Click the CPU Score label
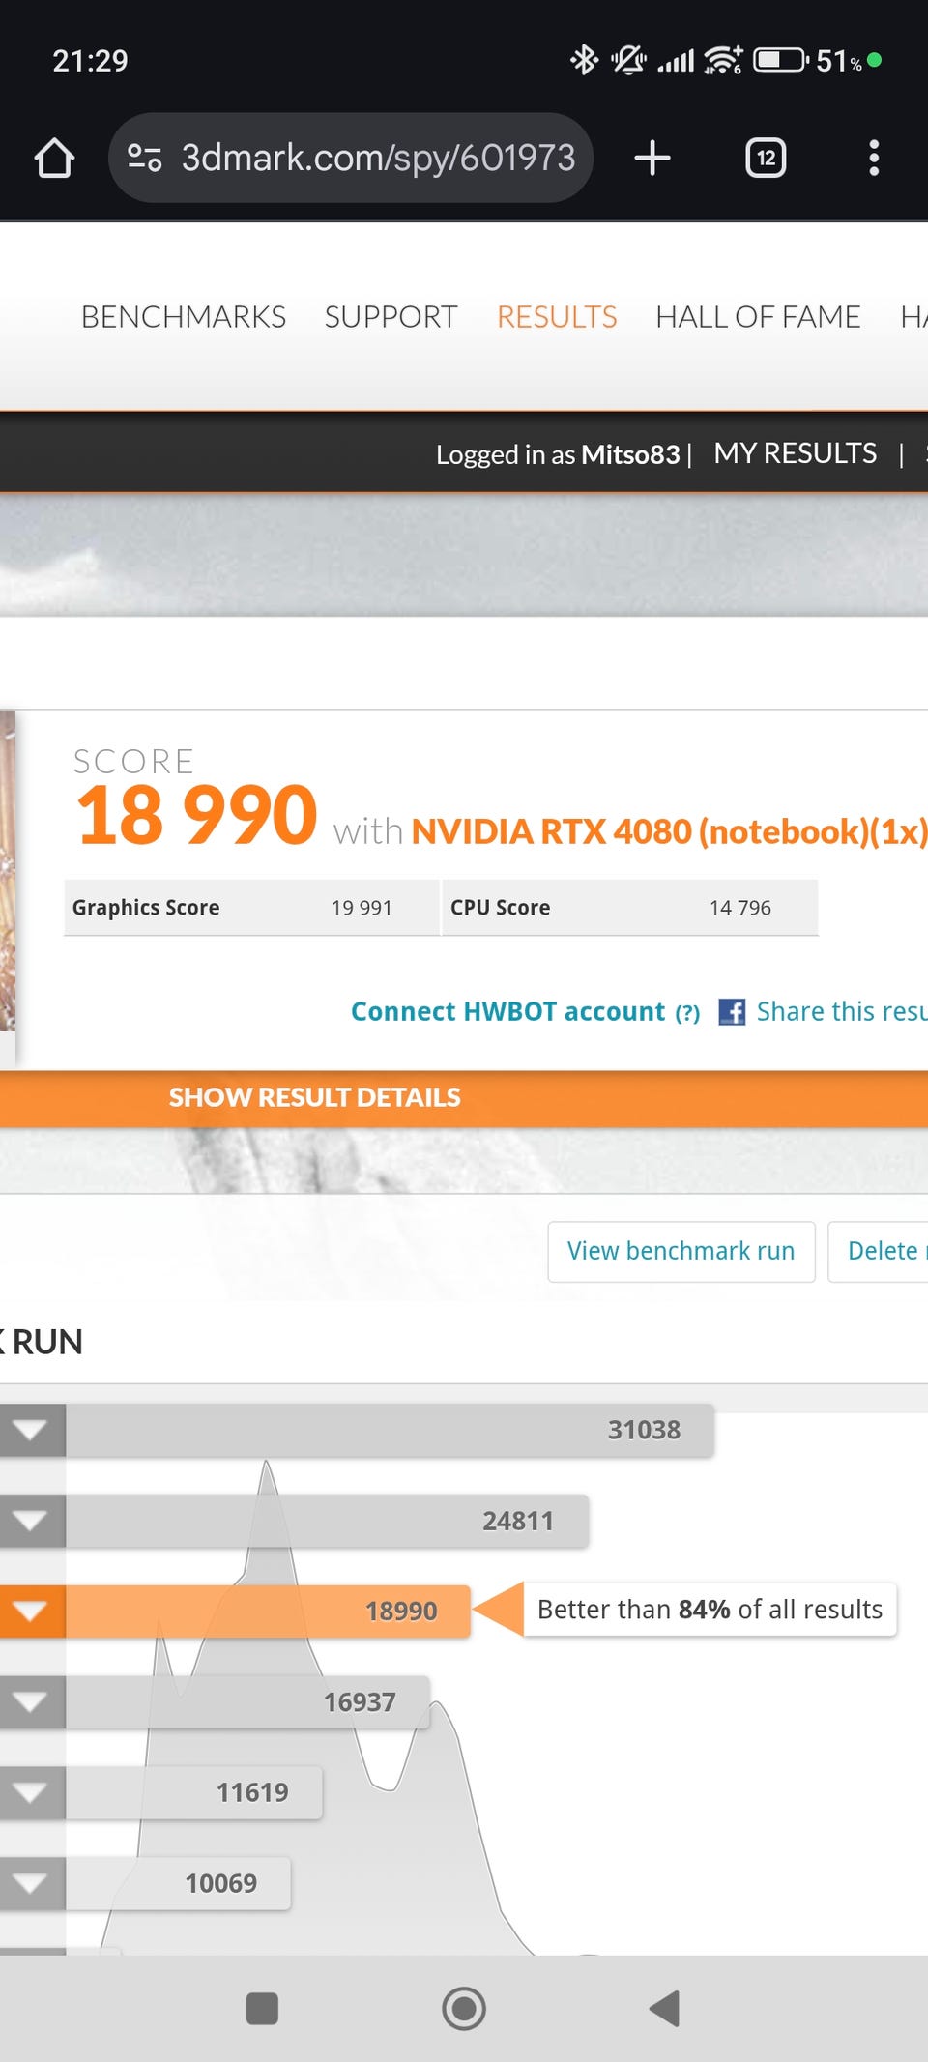This screenshot has width=928, height=2062. pyautogui.click(x=500, y=908)
